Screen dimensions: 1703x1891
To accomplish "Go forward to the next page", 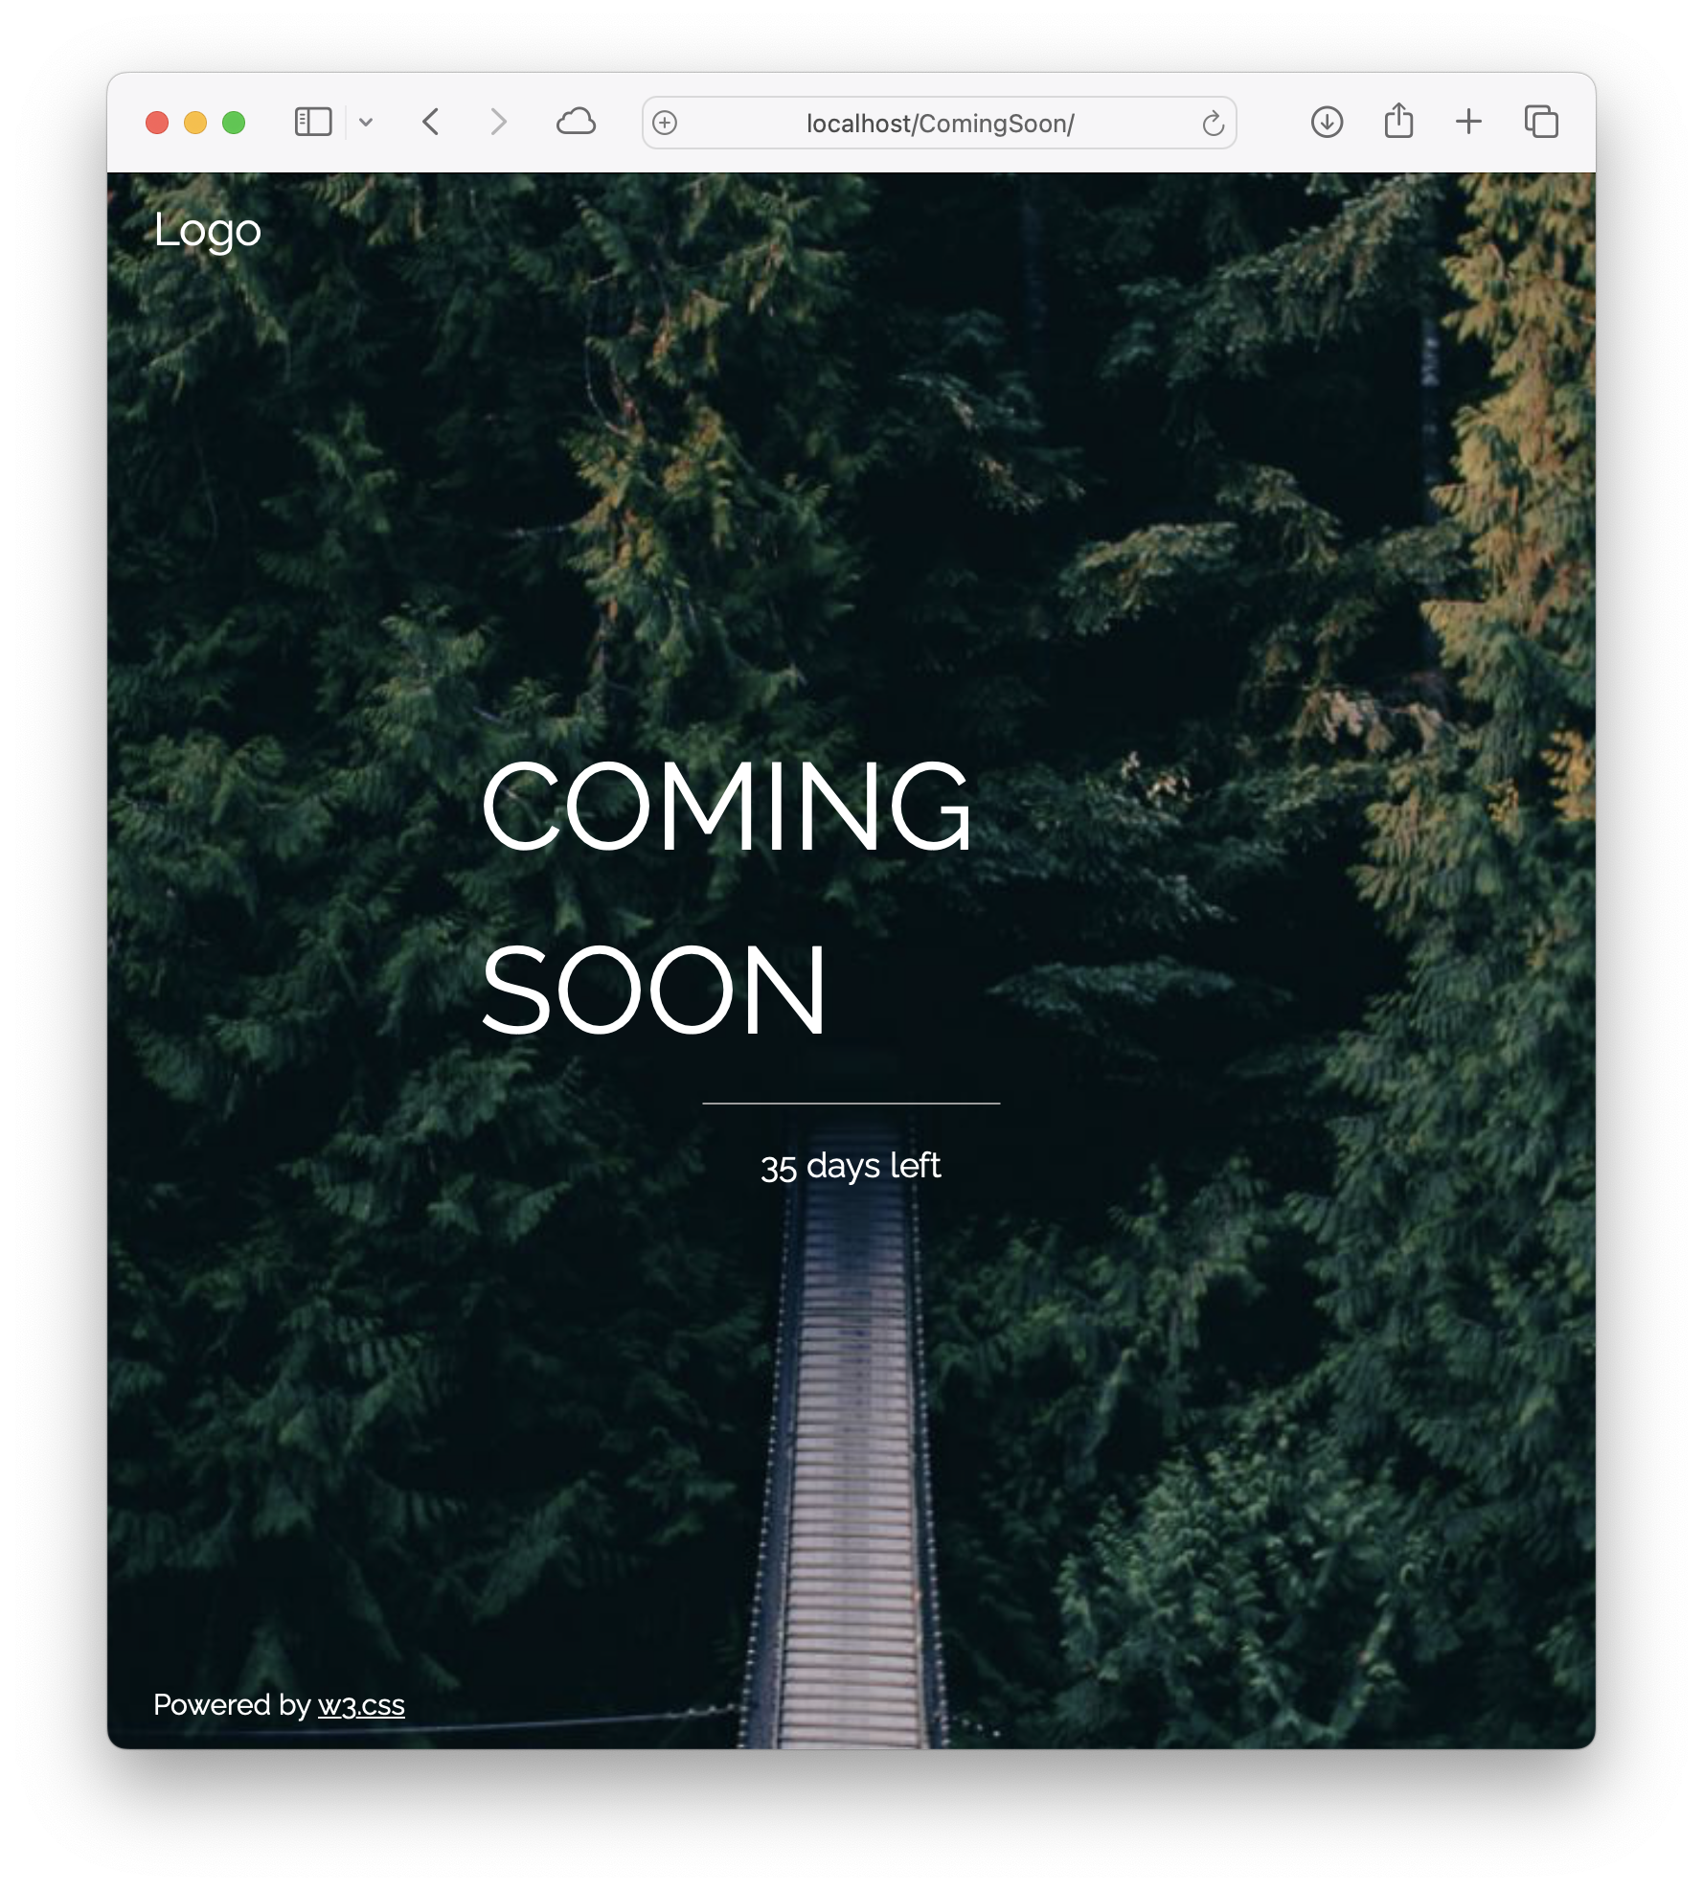I will 498,123.
